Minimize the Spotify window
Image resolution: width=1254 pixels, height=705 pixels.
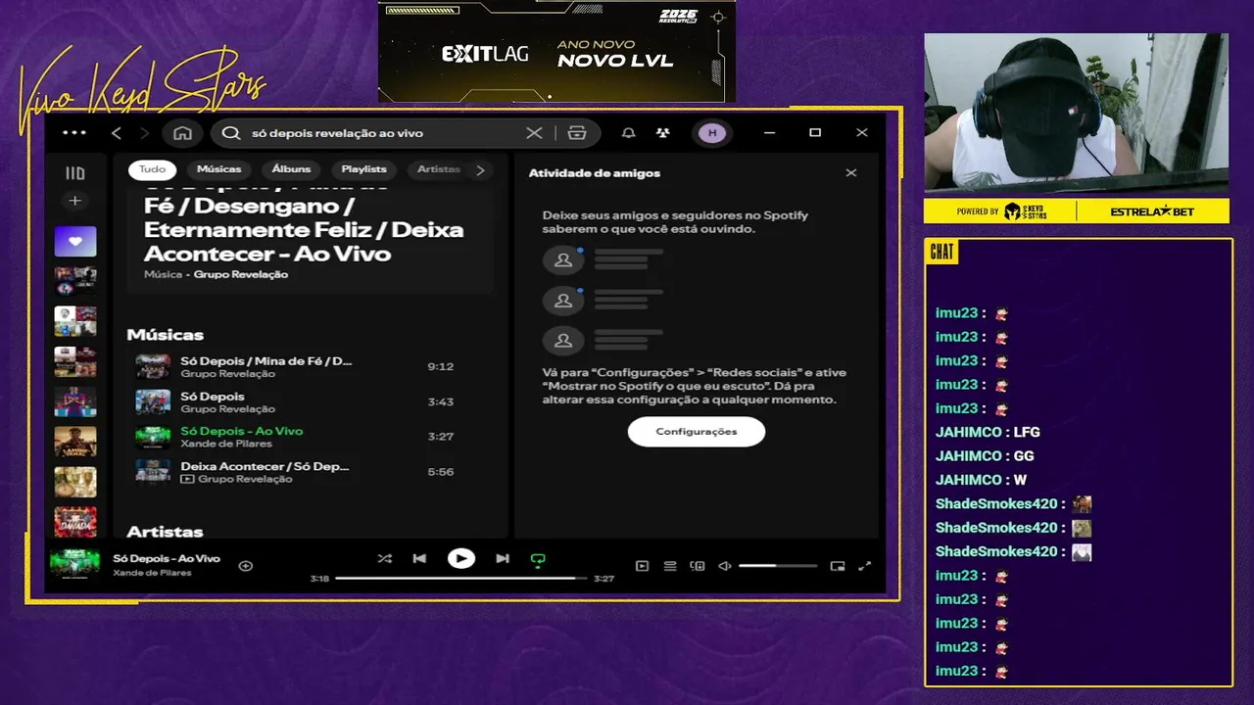[x=770, y=133]
